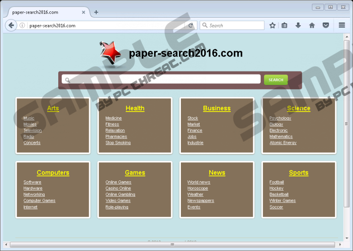
Task: Open the Casino Online link under Games
Action: click(118, 188)
